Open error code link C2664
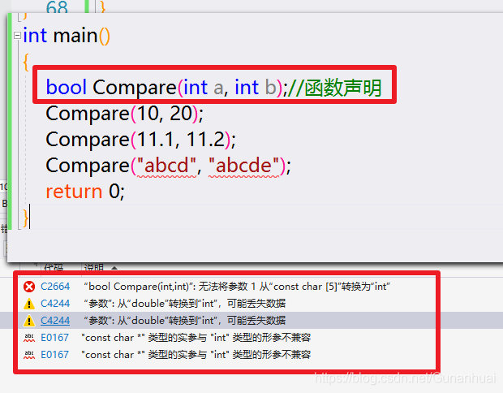 (55, 287)
